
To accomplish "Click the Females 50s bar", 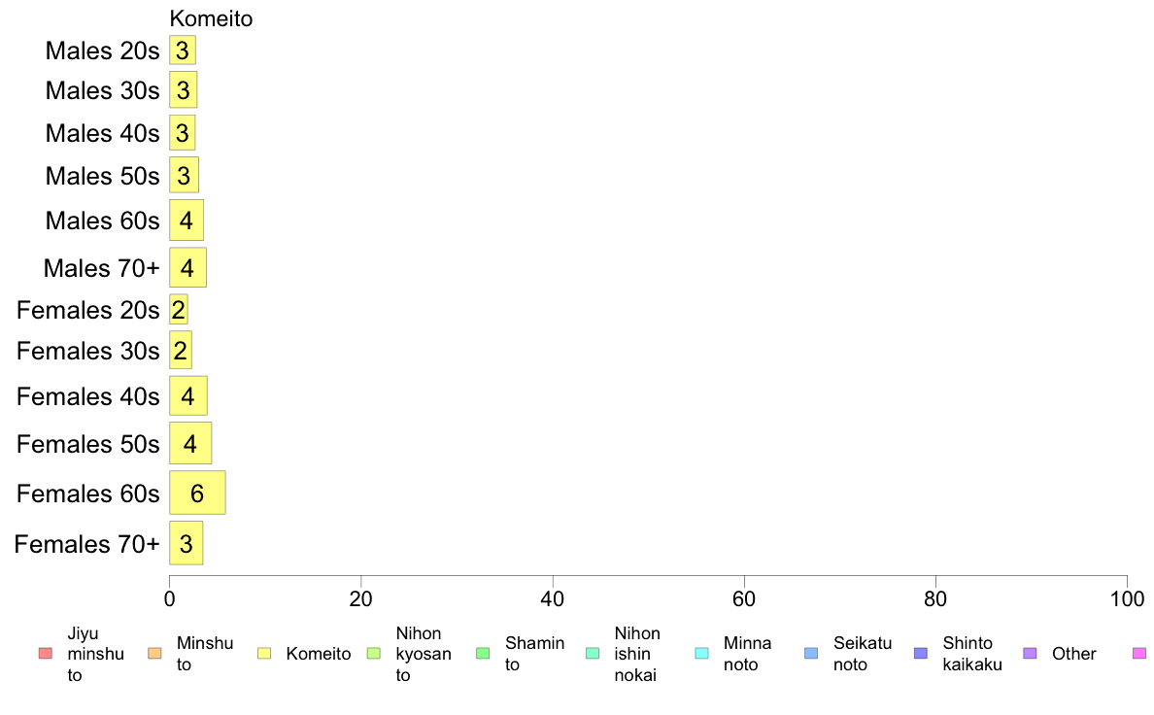I will click(x=190, y=443).
